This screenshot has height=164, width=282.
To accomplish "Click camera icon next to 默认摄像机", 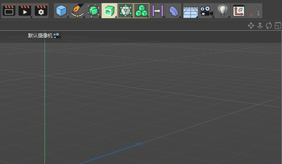I will pos(57,36).
